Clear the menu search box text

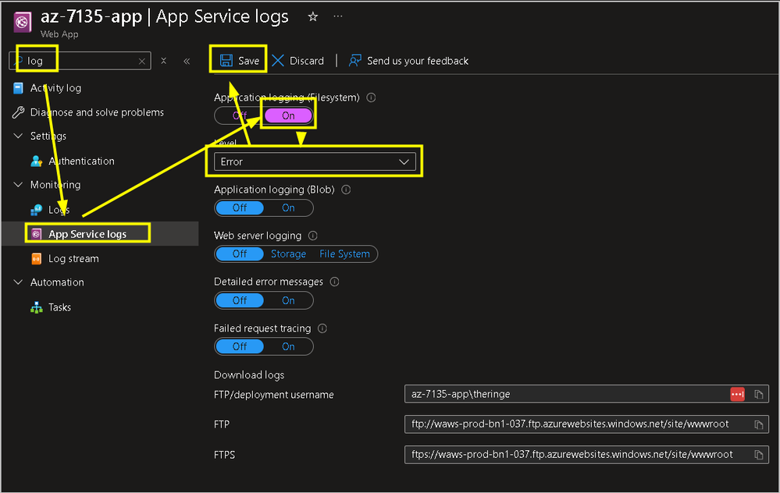pos(142,61)
